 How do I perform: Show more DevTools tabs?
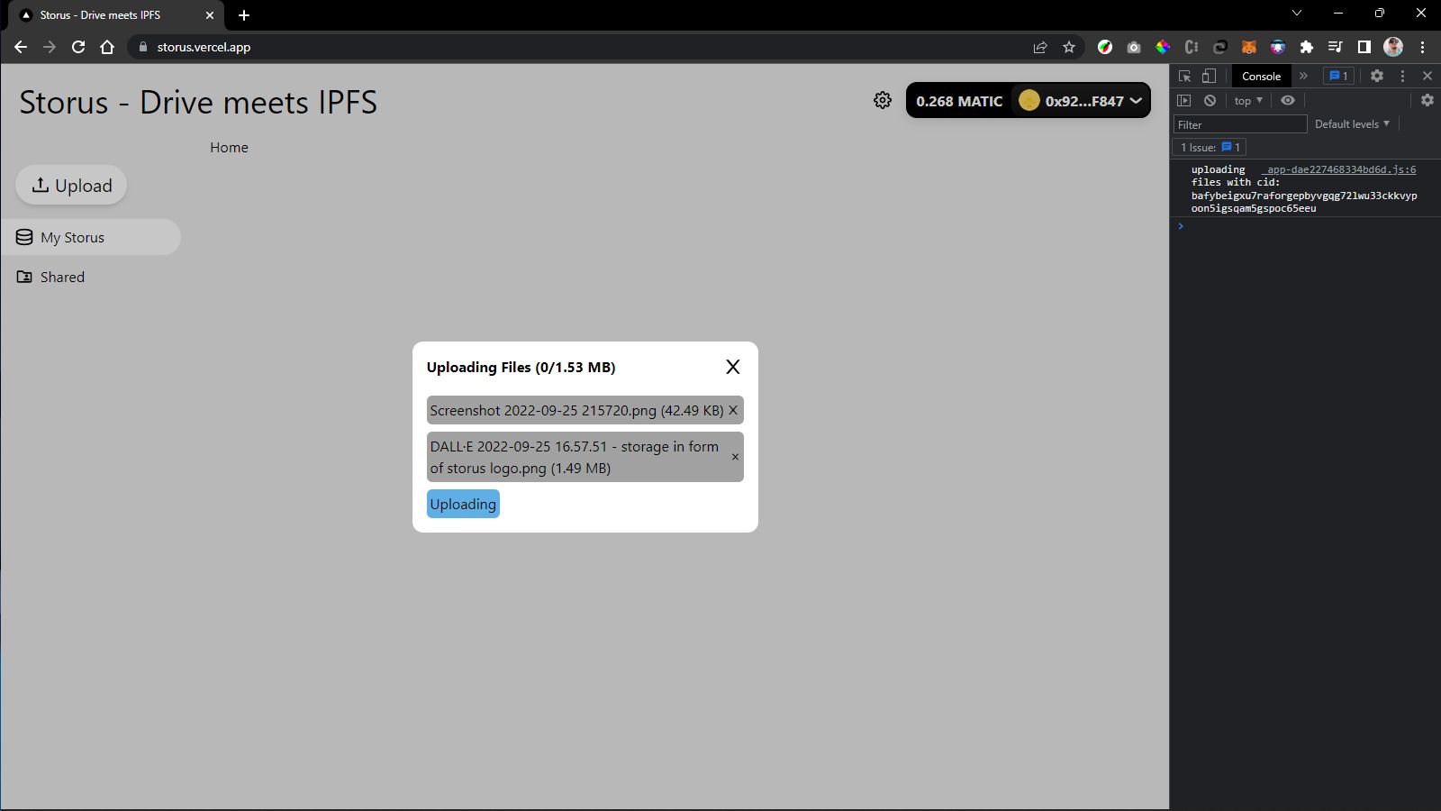[x=1303, y=76]
